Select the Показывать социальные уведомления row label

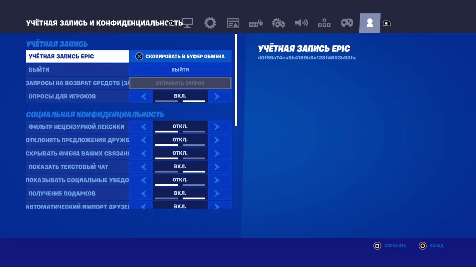tap(77, 180)
